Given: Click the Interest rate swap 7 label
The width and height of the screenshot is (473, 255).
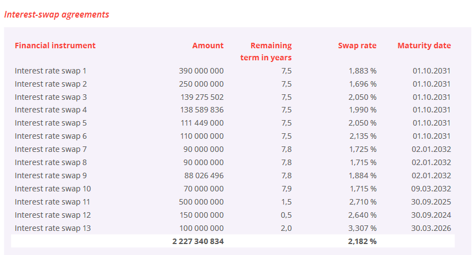Looking at the screenshot, I should 51,149.
